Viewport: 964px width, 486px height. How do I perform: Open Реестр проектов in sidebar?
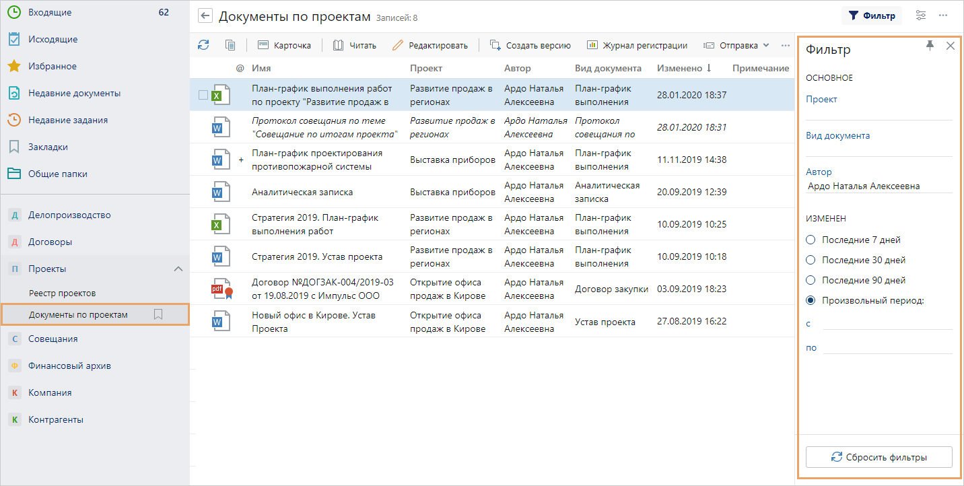point(62,293)
